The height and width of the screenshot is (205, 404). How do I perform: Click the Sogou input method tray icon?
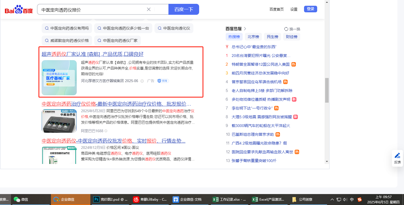coord(360,200)
